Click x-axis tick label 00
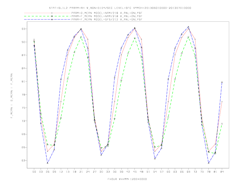This screenshot has height=187, width=242. click(34, 172)
